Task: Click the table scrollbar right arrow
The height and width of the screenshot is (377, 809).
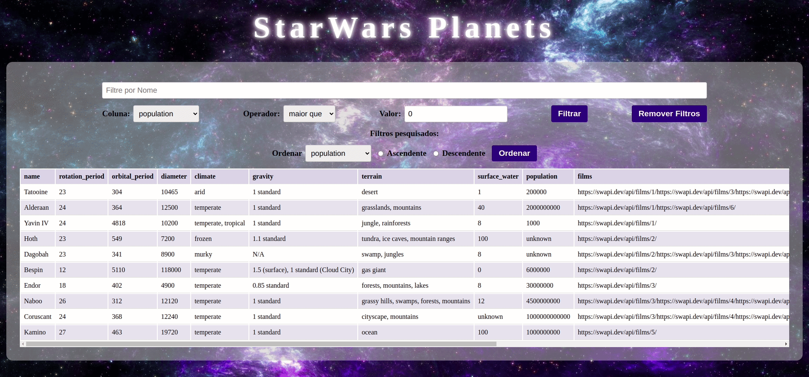Action: point(786,344)
